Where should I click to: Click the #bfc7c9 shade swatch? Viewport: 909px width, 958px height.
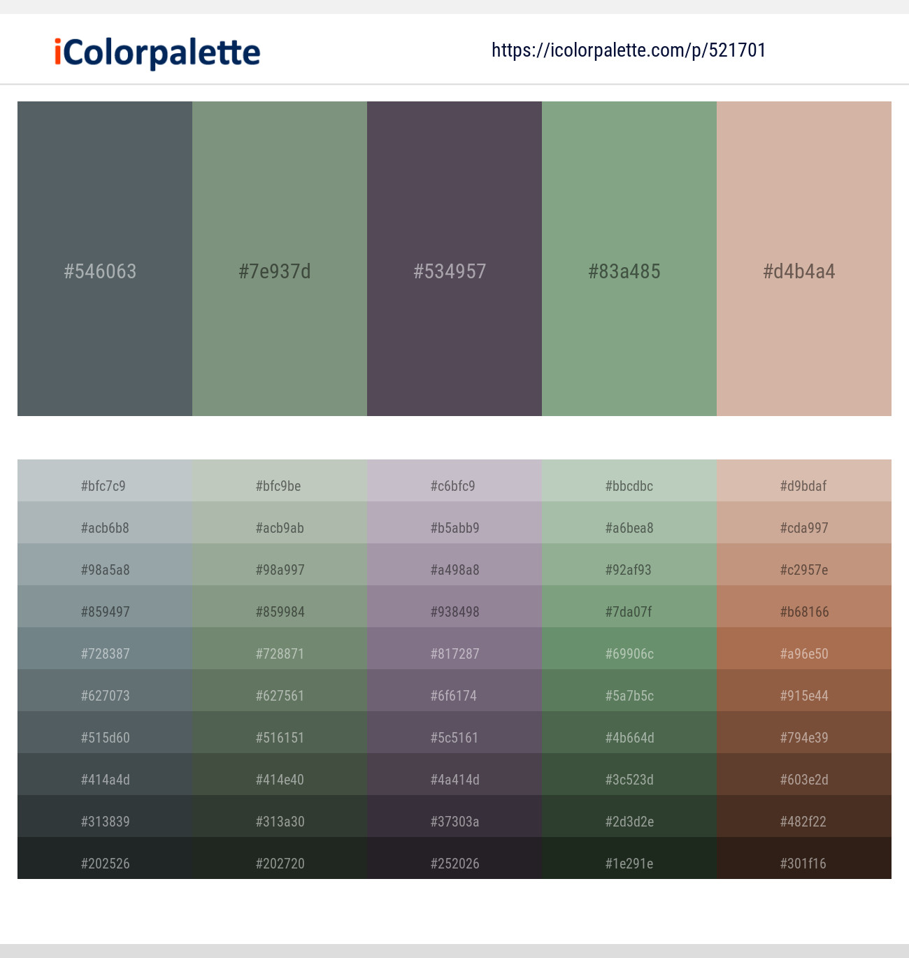[105, 485]
